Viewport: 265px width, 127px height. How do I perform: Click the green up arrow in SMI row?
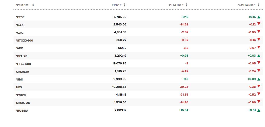259,79
